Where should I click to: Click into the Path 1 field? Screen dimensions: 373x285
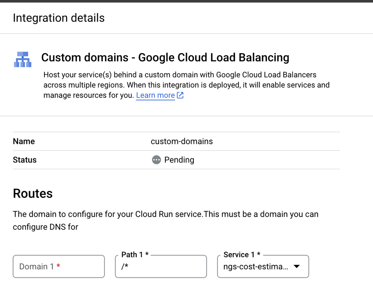[161, 266]
